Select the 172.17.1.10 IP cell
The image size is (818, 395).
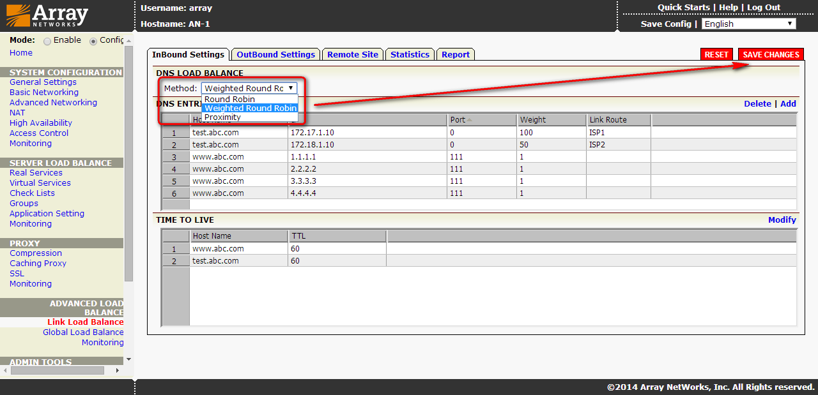[367, 133]
